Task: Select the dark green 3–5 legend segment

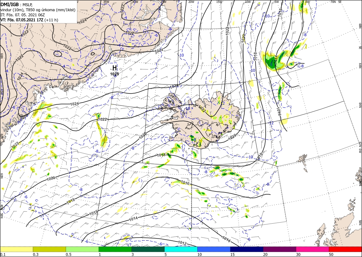Action: click(148, 249)
